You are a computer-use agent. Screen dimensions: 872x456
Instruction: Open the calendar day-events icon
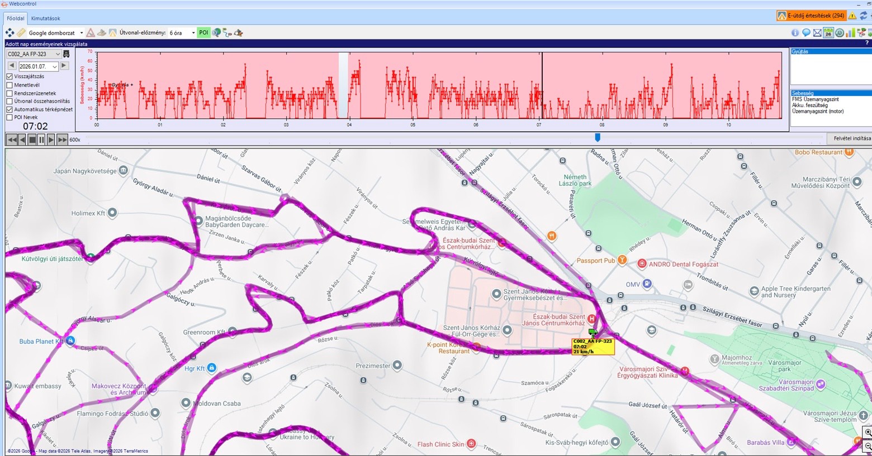828,33
